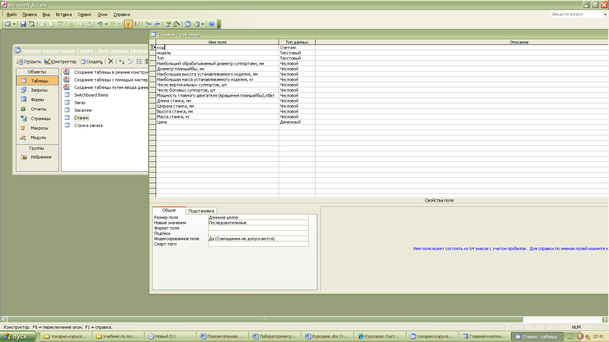Viewport: 609px width, 342px height.
Task: Click the Delete Rows toolbar icon
Action: [156, 24]
